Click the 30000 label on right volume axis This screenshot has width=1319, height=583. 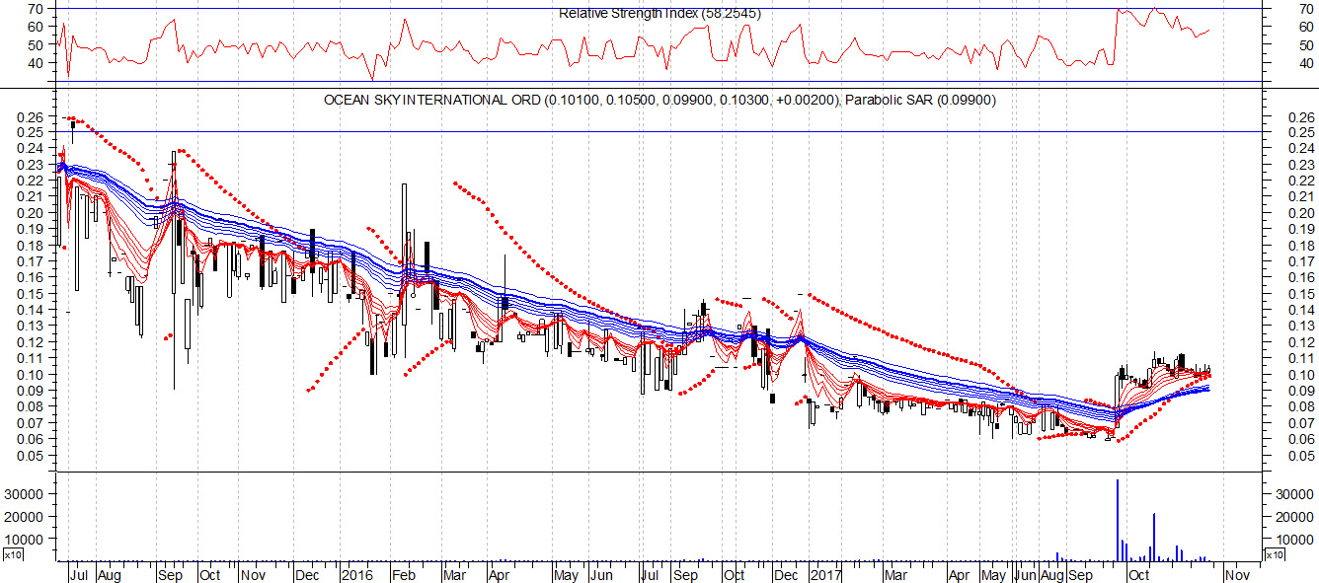(x=1287, y=493)
